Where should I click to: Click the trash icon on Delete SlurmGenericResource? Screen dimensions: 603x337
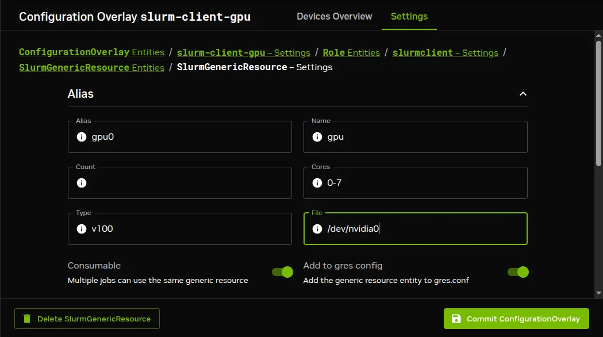pyautogui.click(x=27, y=319)
